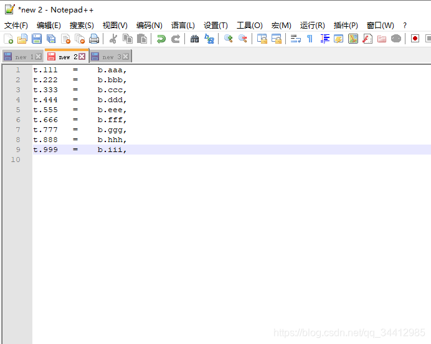This screenshot has width=431, height=344.
Task: Open the 搜索(S) menu
Action: coord(82,26)
